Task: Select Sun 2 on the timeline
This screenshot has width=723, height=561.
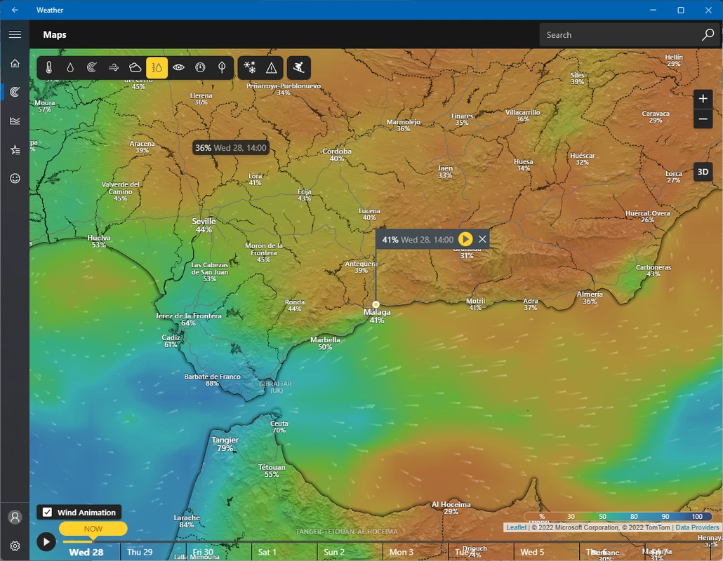Action: click(x=333, y=552)
